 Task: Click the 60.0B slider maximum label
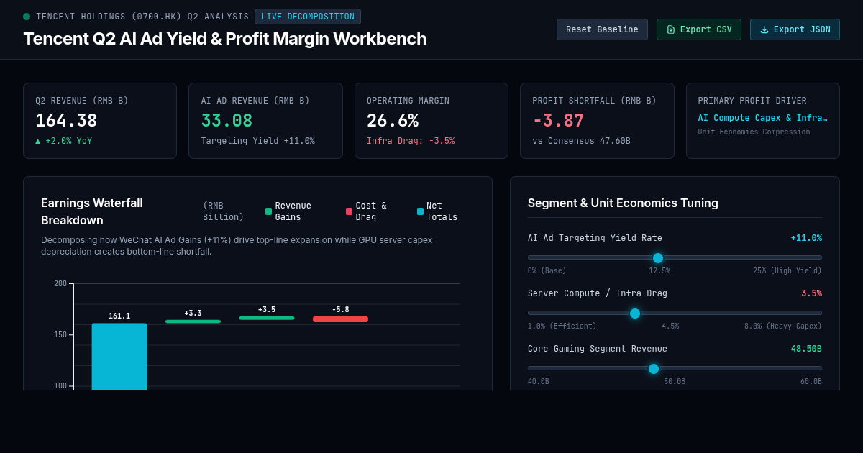coord(811,382)
